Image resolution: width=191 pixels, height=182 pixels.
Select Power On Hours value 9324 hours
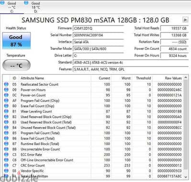(x=174, y=56)
